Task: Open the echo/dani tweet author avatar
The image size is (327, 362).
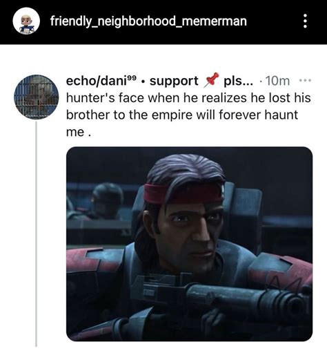Action: click(37, 97)
